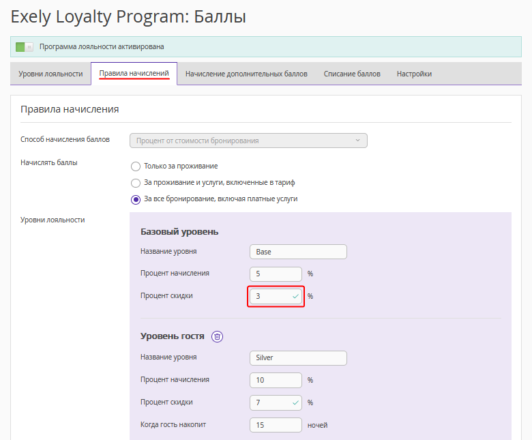Switch to the 'Настройки' tab
Viewport: 532px width, 440px height.
pos(414,74)
